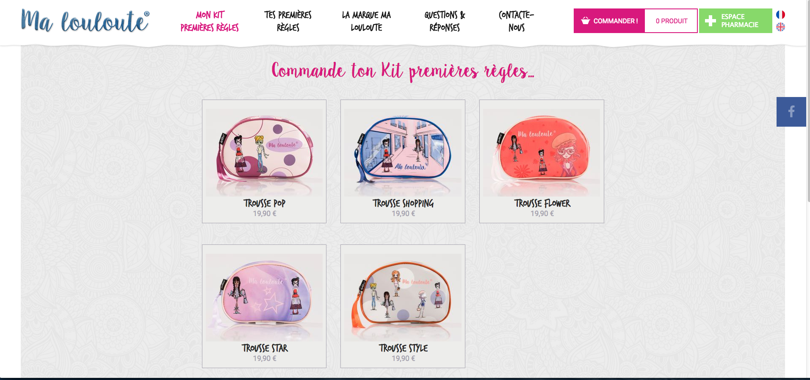Select the Trousse Pop pouch image
Screen dimensions: 810x380
click(x=264, y=153)
